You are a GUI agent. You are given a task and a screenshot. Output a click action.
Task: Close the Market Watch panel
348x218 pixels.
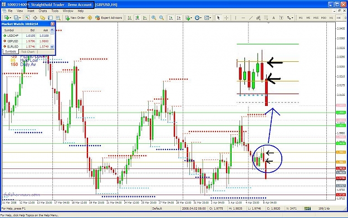pos(52,24)
